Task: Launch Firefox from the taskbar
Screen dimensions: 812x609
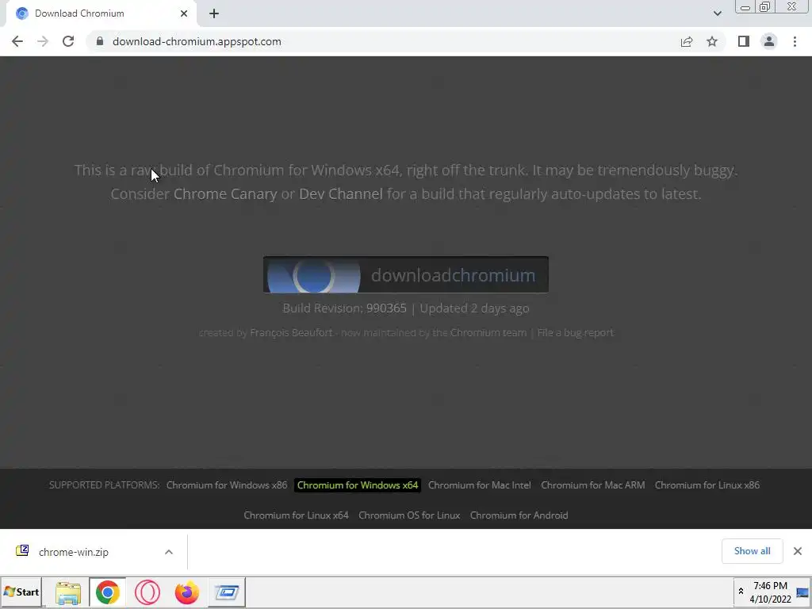Action: 186,592
